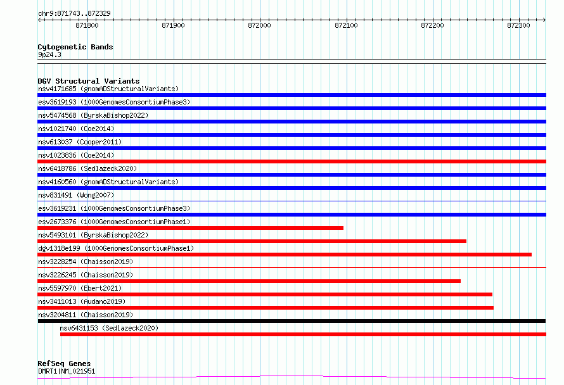The width and height of the screenshot is (564, 385).
Task: Click the nsv5474568 ByrskaBishop2022 label
Action: [x=93, y=115]
